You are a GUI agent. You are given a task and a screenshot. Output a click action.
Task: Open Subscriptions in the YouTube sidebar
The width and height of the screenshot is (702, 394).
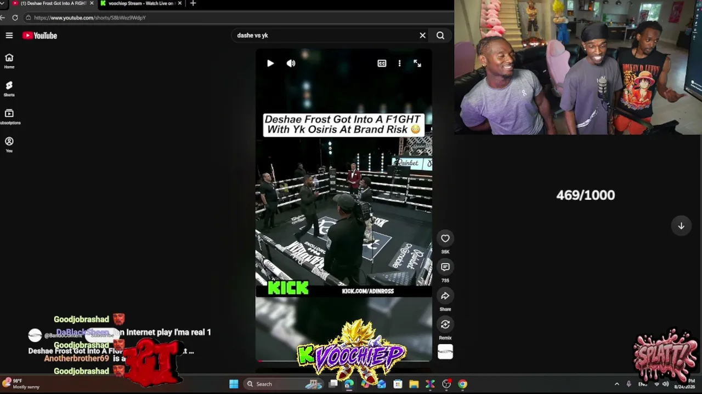point(9,117)
